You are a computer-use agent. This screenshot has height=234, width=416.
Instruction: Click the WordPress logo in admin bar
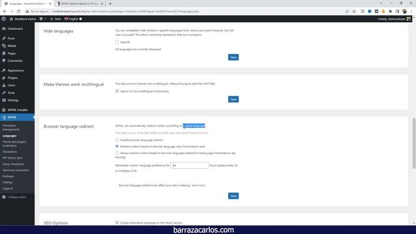pos(4,19)
